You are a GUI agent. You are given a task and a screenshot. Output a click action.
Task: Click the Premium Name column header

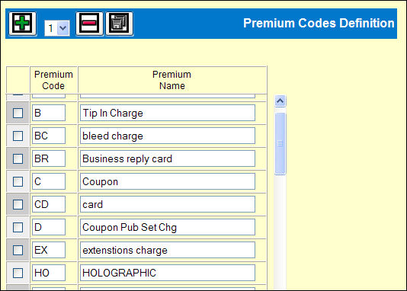coord(171,80)
